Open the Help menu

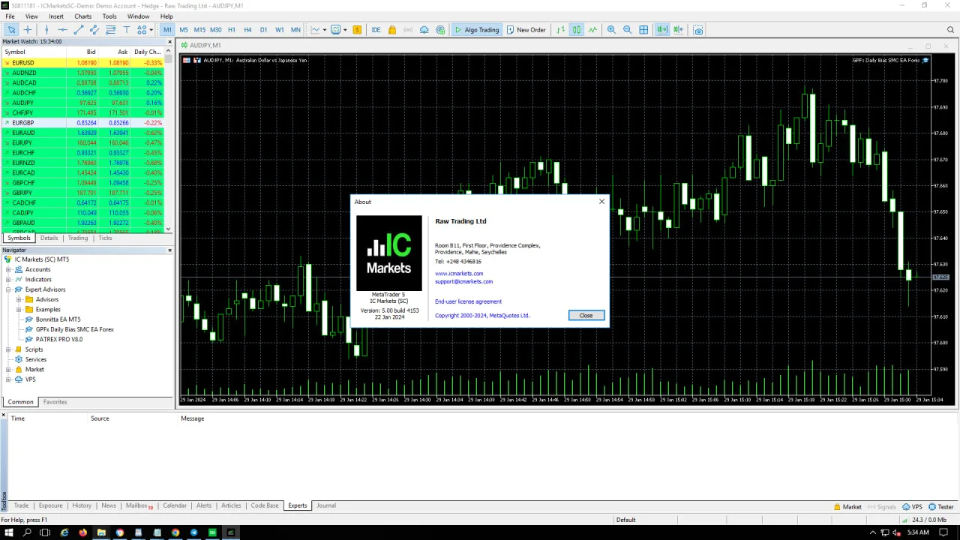click(x=166, y=16)
